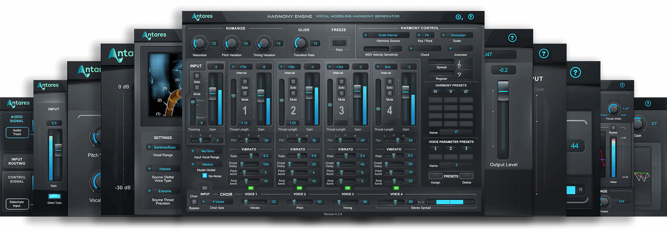Screen dimensions: 667x231
Task: Enable the Choir Bypass button
Action: (x=194, y=202)
